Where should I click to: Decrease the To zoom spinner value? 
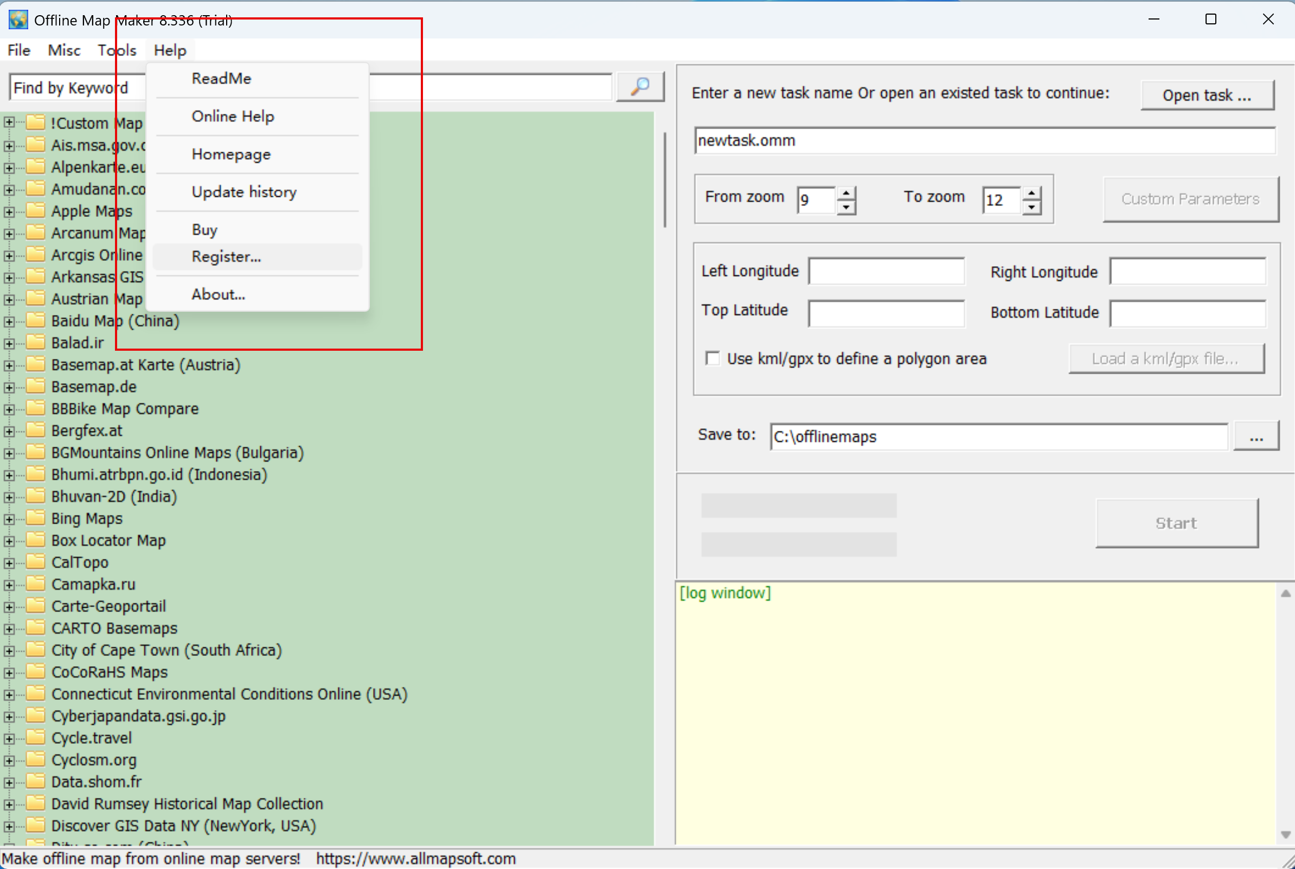pyautogui.click(x=1031, y=207)
